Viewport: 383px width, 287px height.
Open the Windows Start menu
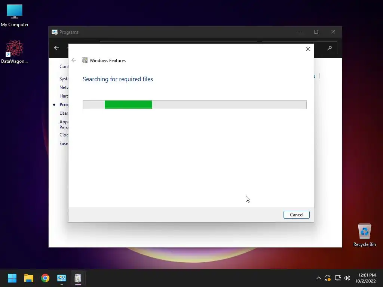click(x=12, y=278)
